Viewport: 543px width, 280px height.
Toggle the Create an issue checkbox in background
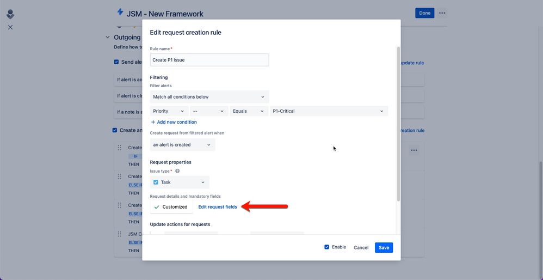pyautogui.click(x=115, y=130)
